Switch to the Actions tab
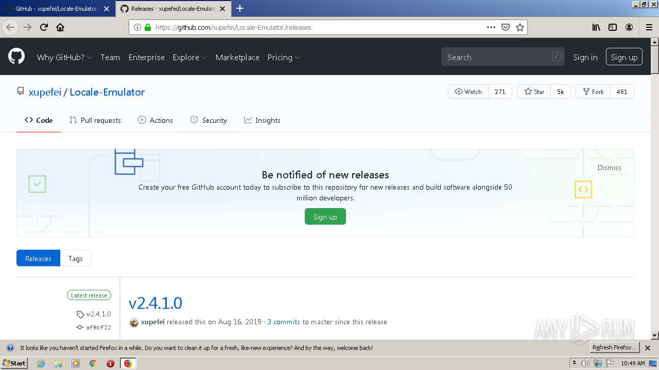 (155, 120)
